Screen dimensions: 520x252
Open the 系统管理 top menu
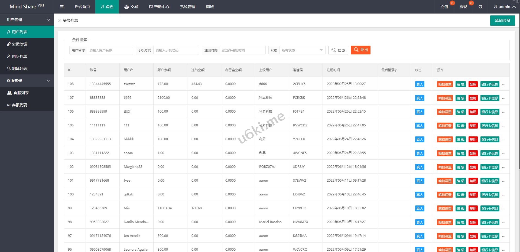(x=187, y=7)
